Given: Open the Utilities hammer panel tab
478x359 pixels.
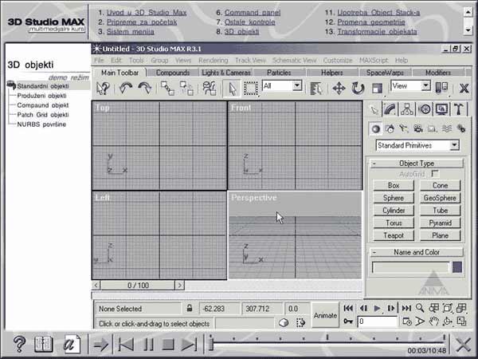Looking at the screenshot, I should tap(459, 109).
